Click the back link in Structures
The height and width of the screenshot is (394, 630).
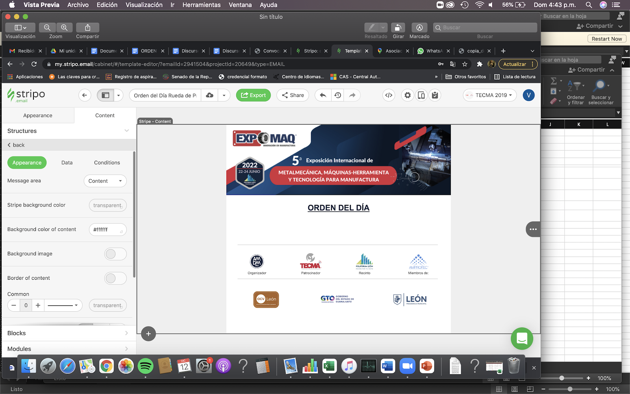pyautogui.click(x=16, y=145)
